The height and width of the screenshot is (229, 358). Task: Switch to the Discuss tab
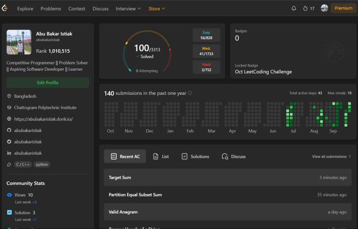234,157
